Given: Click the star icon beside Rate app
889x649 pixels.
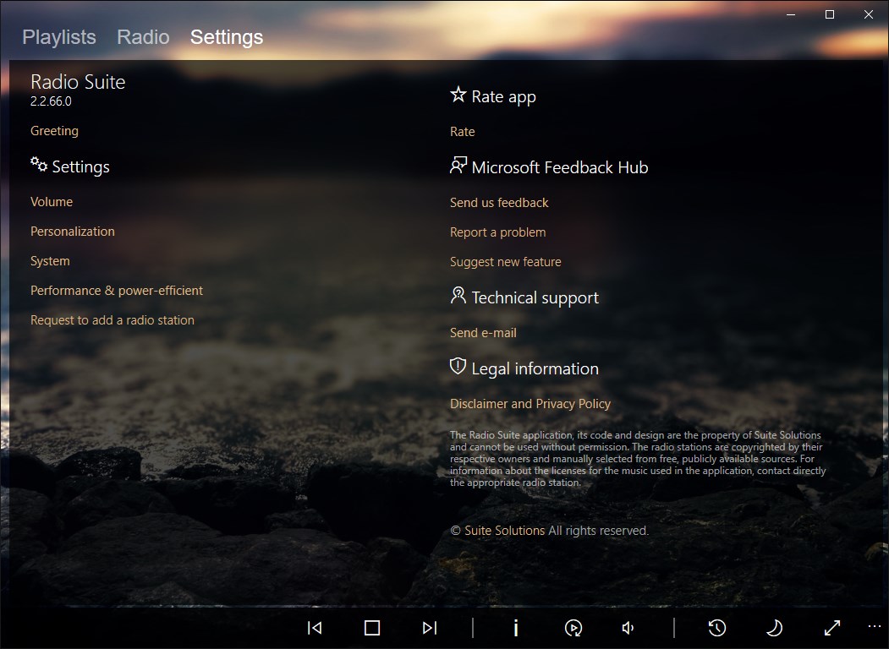Looking at the screenshot, I should coord(458,95).
